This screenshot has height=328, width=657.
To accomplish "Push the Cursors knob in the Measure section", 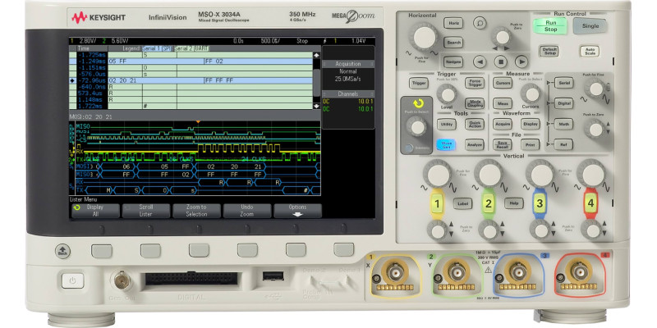I will (x=531, y=93).
